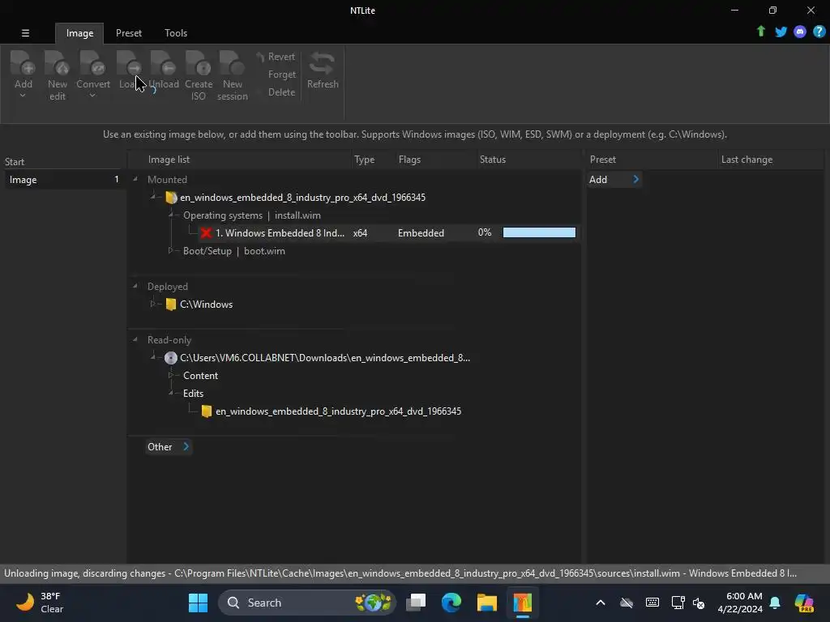The height and width of the screenshot is (622, 830).
Task: Open the Copilot preview icon in taskbar
Action: [x=804, y=603]
